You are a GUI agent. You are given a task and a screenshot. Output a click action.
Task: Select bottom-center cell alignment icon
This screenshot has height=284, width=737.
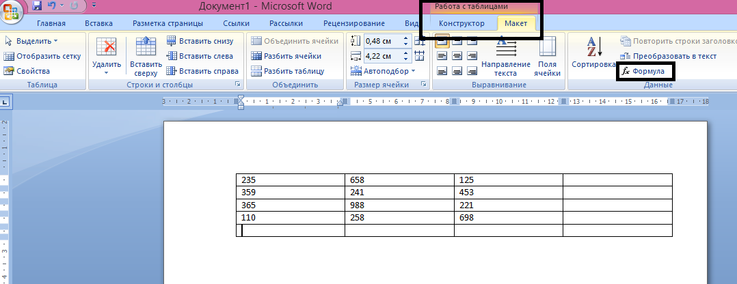(457, 71)
